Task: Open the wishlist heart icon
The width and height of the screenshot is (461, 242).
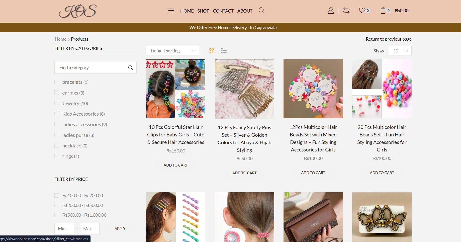Action: (x=362, y=11)
